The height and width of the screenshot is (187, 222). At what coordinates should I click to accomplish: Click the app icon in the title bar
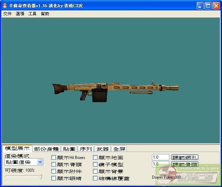[4, 6]
